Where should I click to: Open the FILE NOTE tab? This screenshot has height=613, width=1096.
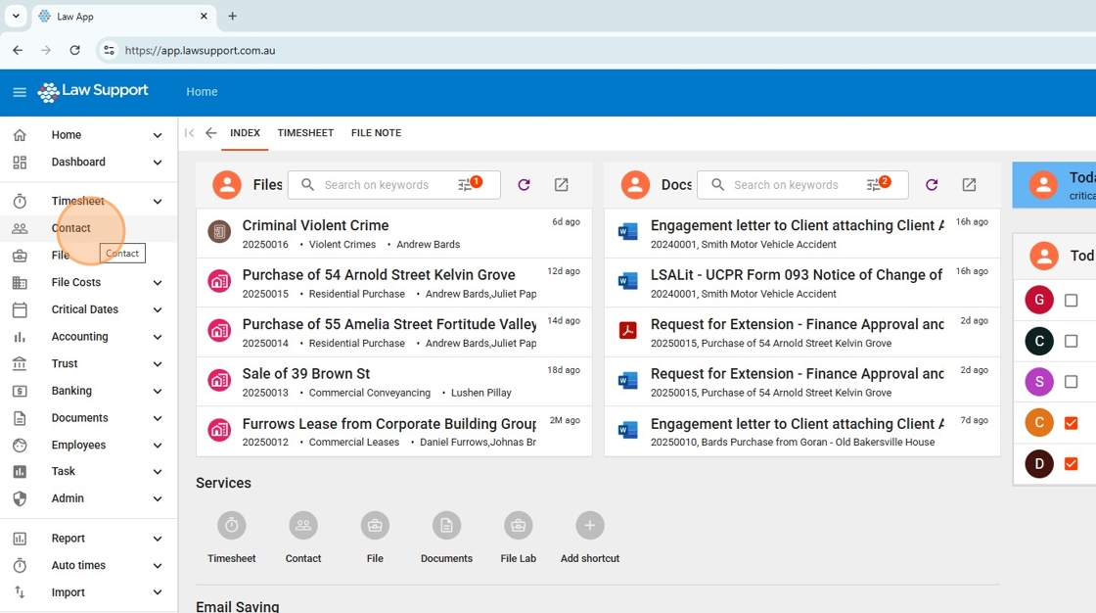tap(376, 133)
